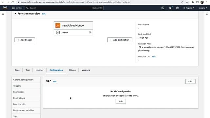
Task: Click the Edit button in the VPC header
Action: [190, 82]
